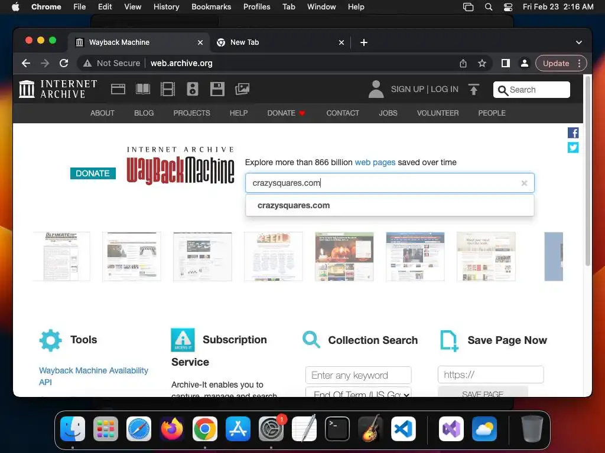605x453 pixels.
Task: Open Wayback Machine Availability API link
Action: point(93,376)
